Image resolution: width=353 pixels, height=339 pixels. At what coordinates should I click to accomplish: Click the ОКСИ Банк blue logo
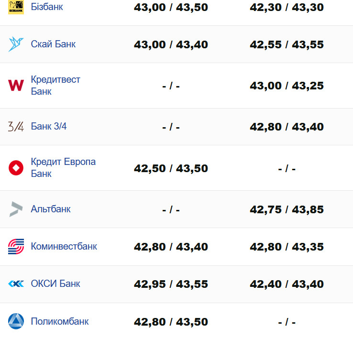click(x=16, y=284)
